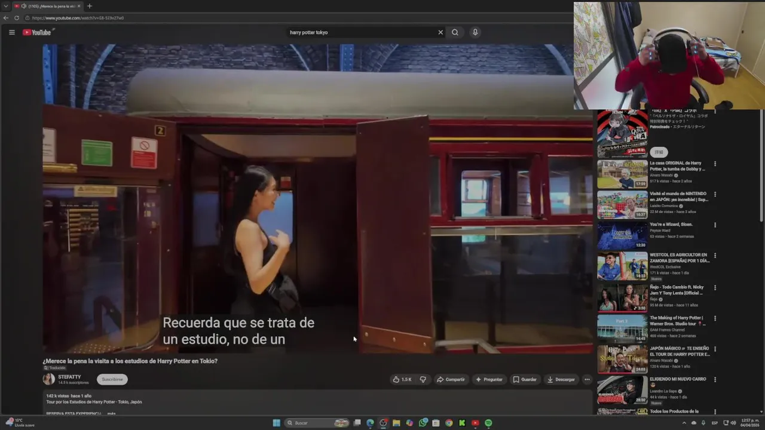Go to YouTube home via logo
The height and width of the screenshot is (430, 765).
(37, 32)
